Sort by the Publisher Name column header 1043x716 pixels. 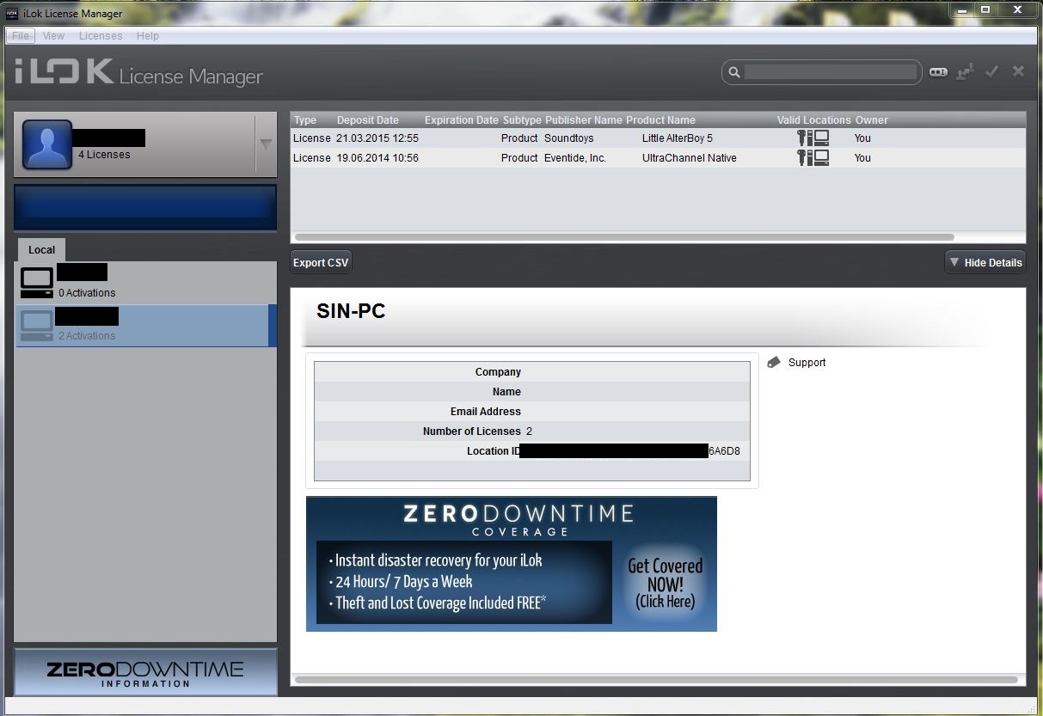click(x=584, y=120)
